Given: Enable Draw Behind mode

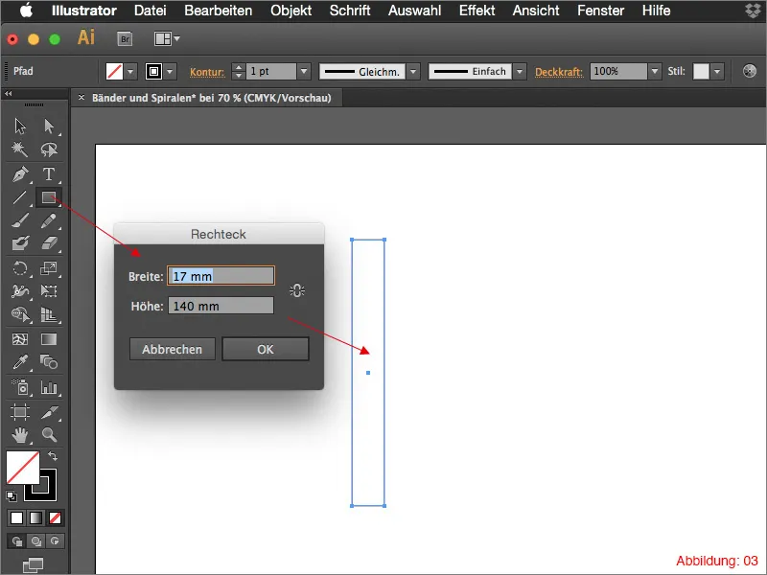Looking at the screenshot, I should pyautogui.click(x=35, y=541).
